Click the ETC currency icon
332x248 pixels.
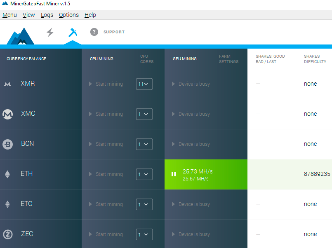(x=7, y=204)
